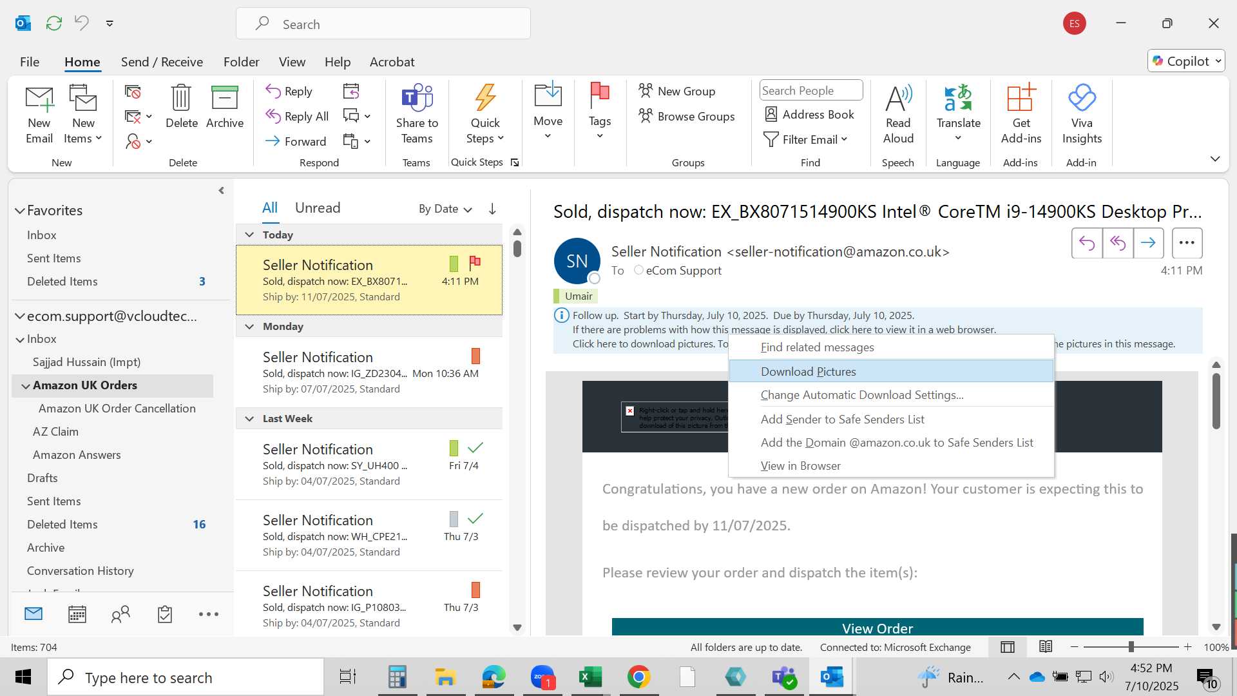Open the Filter Email dropdown
1237x696 pixels.
click(x=805, y=140)
